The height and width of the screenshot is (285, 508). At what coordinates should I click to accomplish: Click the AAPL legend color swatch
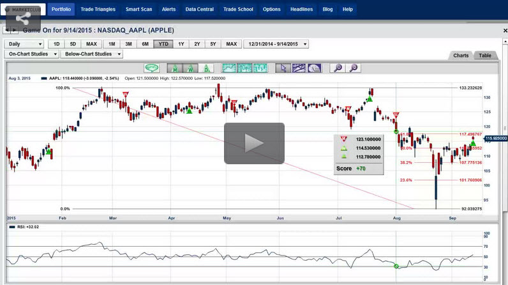click(x=44, y=79)
